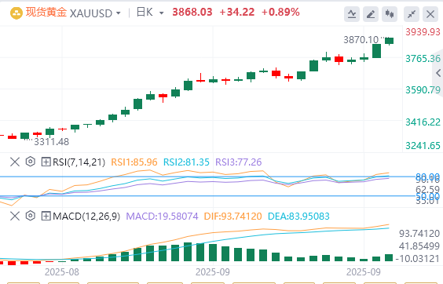This screenshot has width=443, height=284.
Task: Open RSI indicator settings hexagon icon
Action: pyautogui.click(x=30, y=162)
